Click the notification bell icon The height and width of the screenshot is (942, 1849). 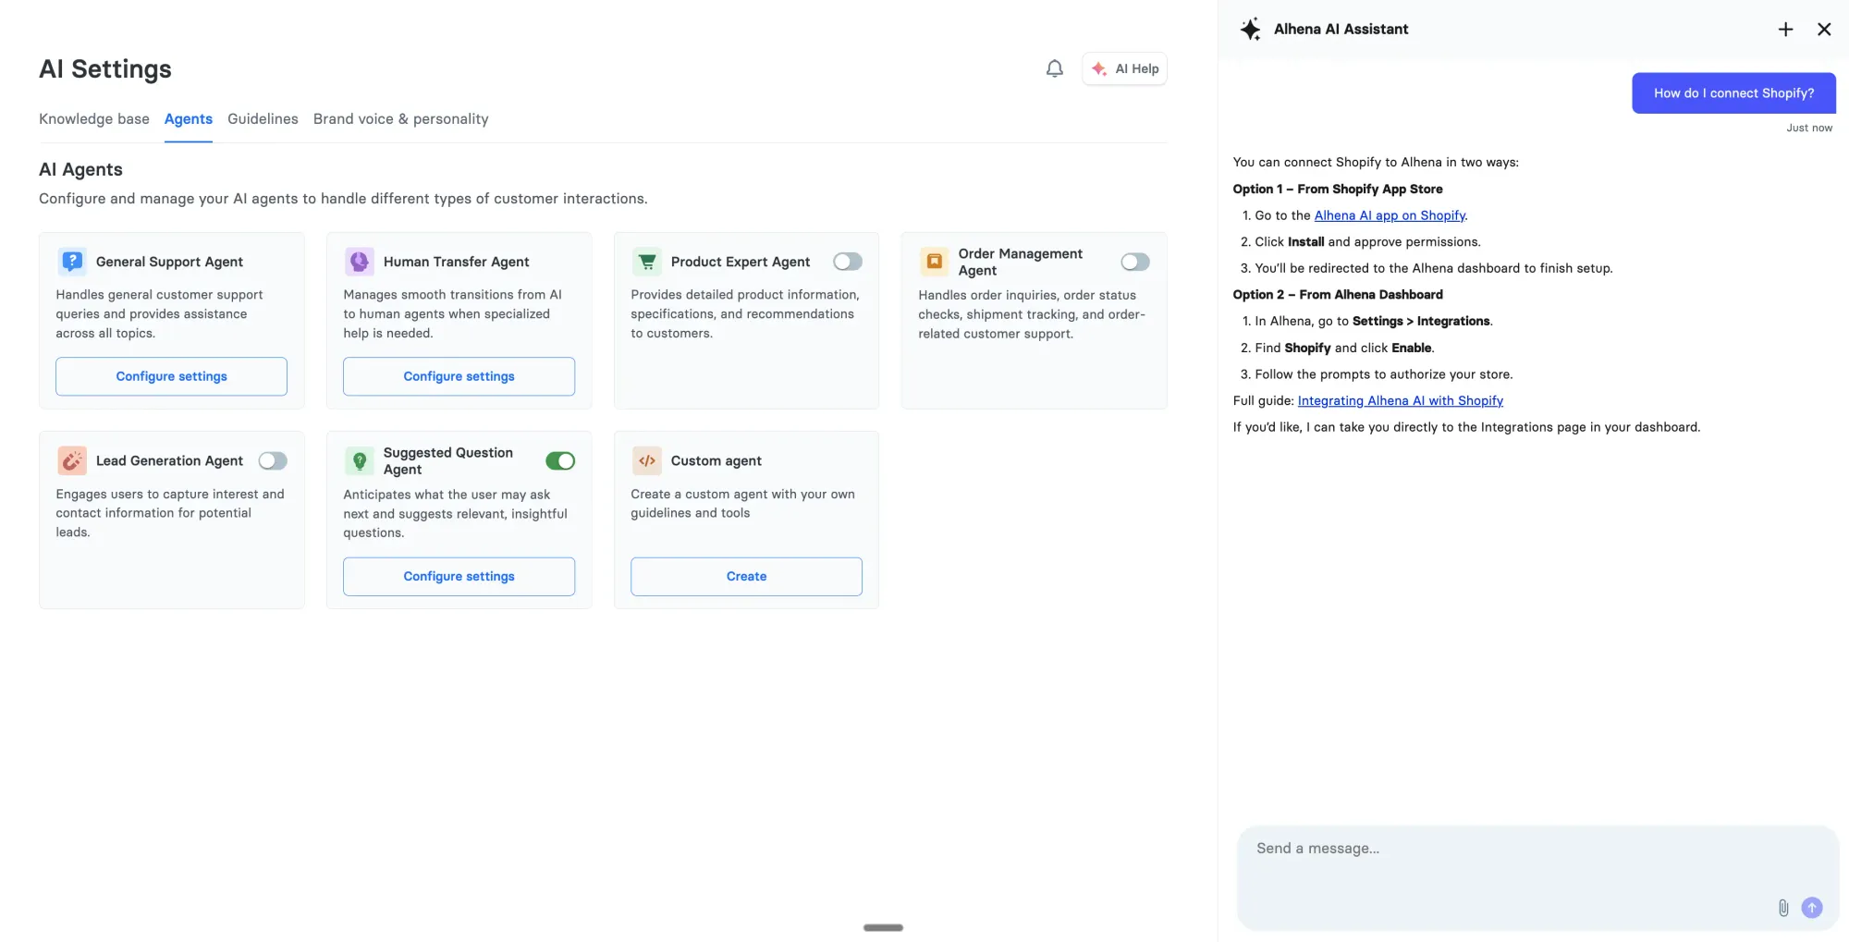pos(1054,67)
